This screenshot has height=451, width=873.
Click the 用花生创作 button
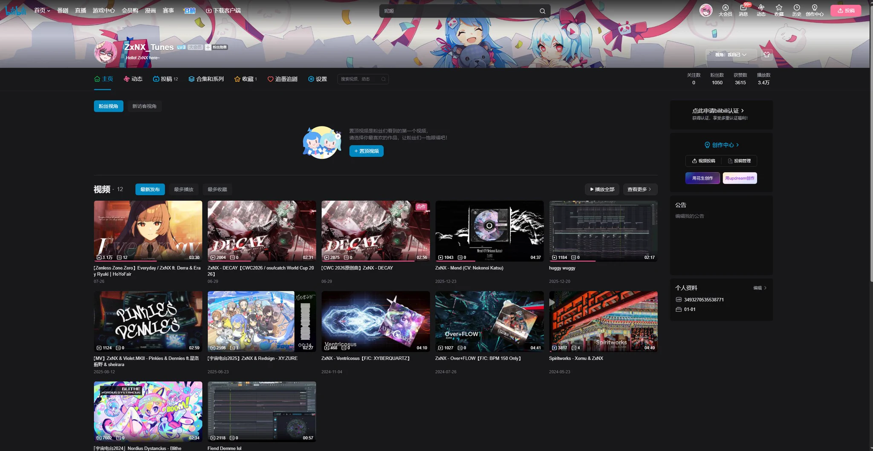702,178
